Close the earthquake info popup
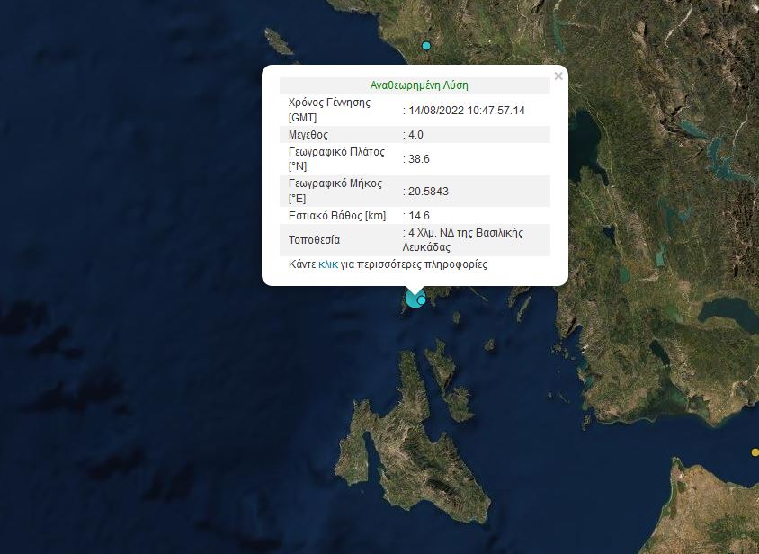The image size is (759, 554). point(558,76)
